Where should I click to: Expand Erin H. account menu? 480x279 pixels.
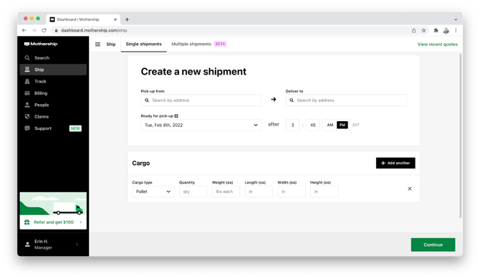(53, 245)
